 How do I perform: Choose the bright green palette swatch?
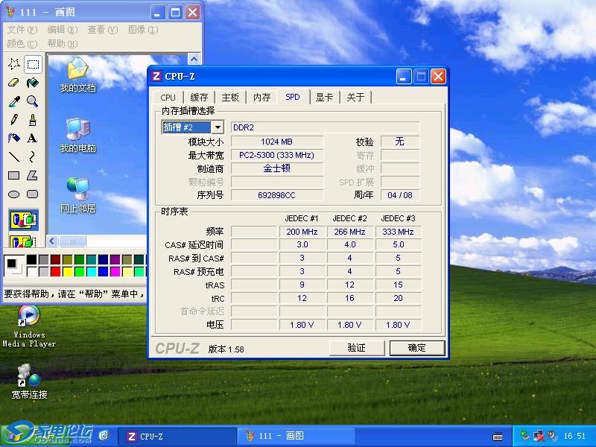[80, 271]
